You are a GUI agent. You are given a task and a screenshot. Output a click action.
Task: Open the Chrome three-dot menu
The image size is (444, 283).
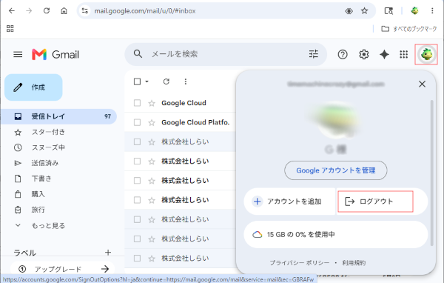pos(432,11)
